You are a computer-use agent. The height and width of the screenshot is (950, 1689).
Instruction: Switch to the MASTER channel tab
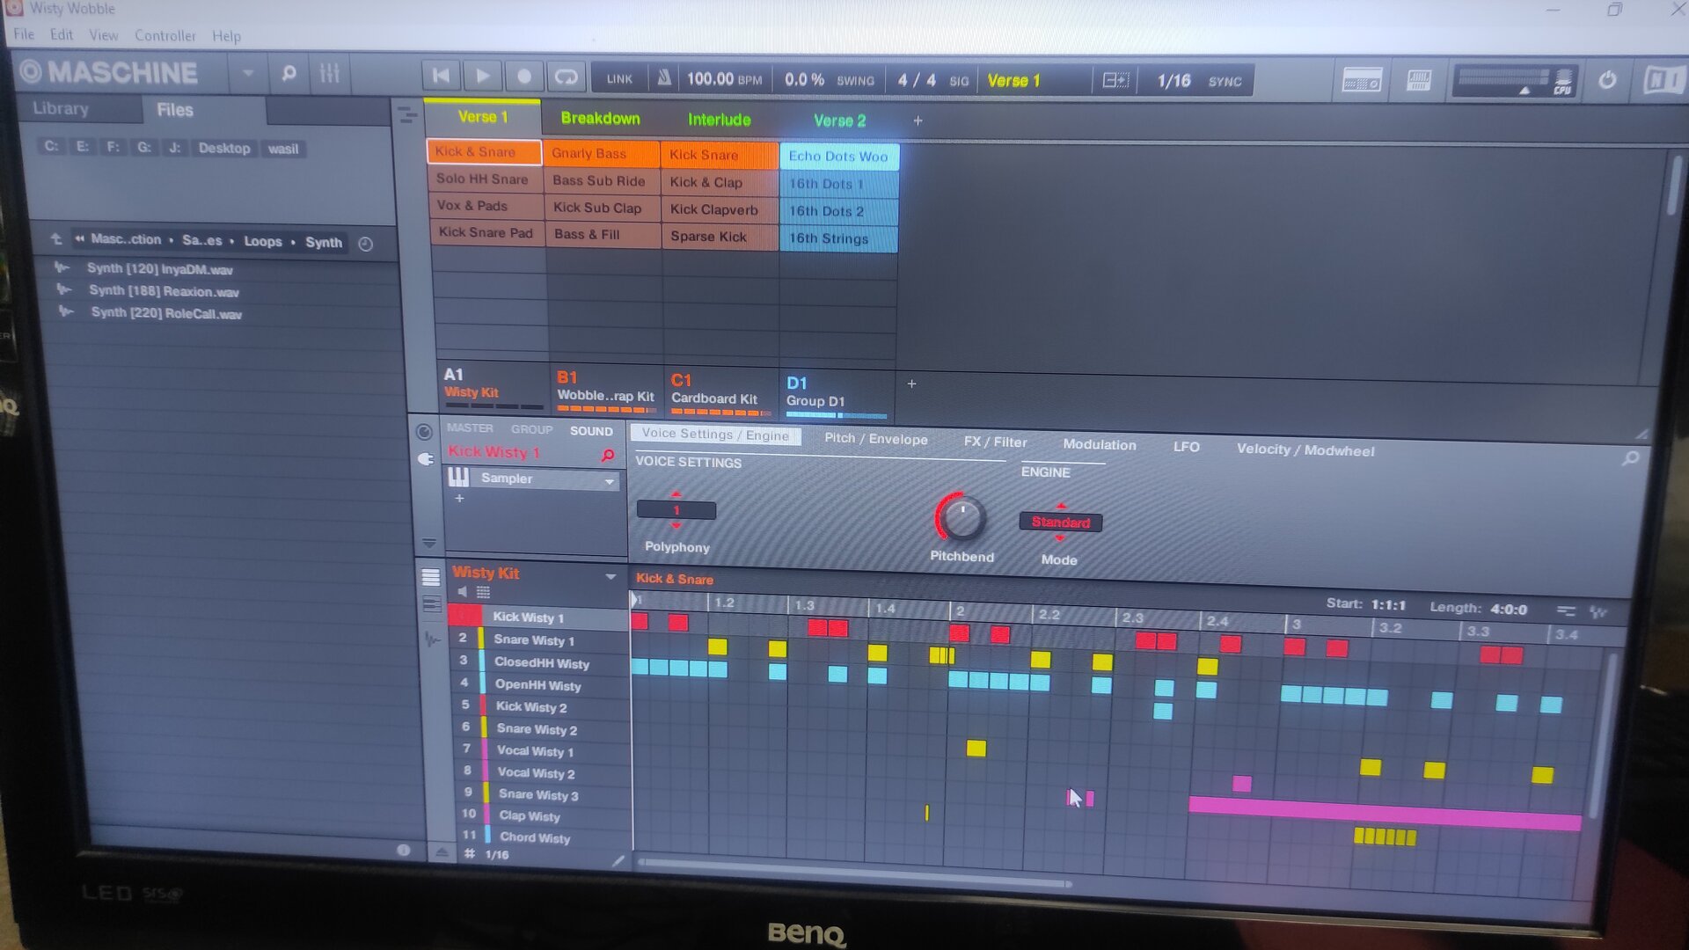470,428
